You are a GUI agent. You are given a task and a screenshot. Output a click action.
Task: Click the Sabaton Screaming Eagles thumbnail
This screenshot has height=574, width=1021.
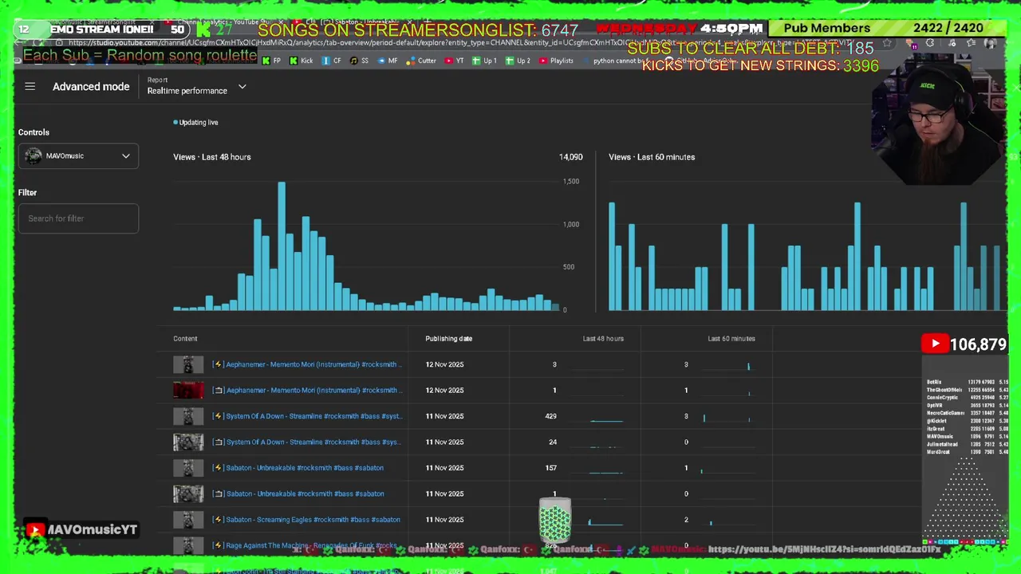188,520
